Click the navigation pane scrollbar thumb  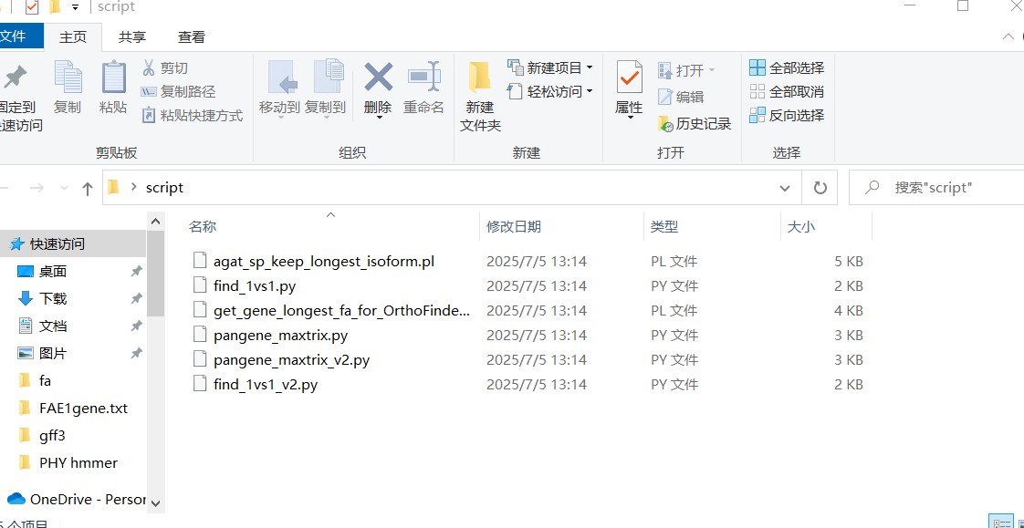click(155, 274)
